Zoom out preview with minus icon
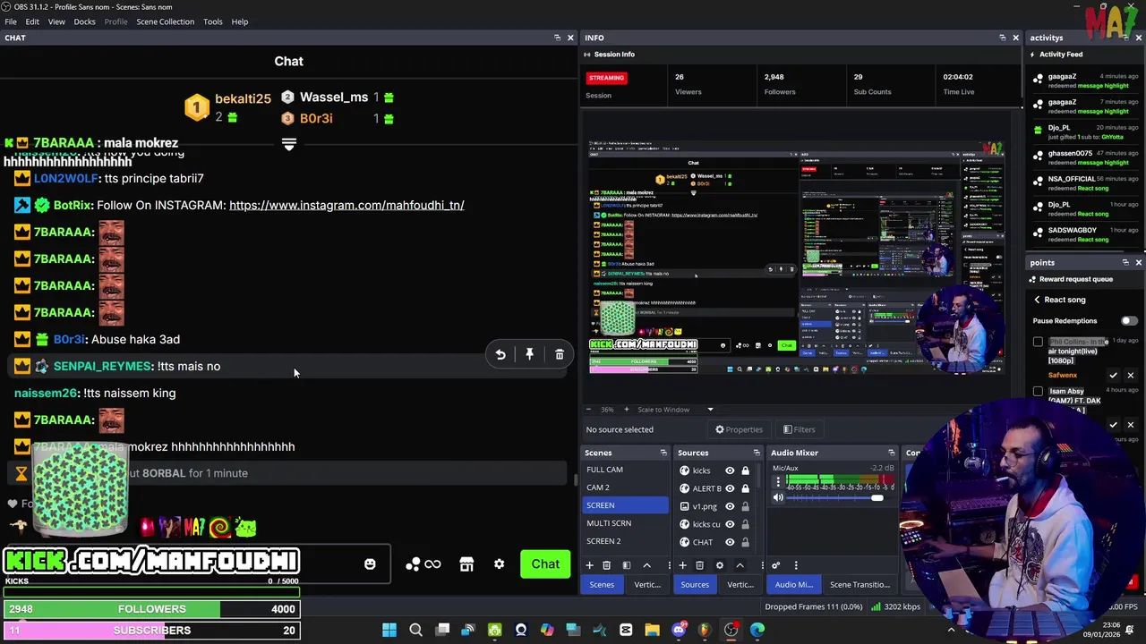The width and height of the screenshot is (1146, 644). pyautogui.click(x=590, y=410)
